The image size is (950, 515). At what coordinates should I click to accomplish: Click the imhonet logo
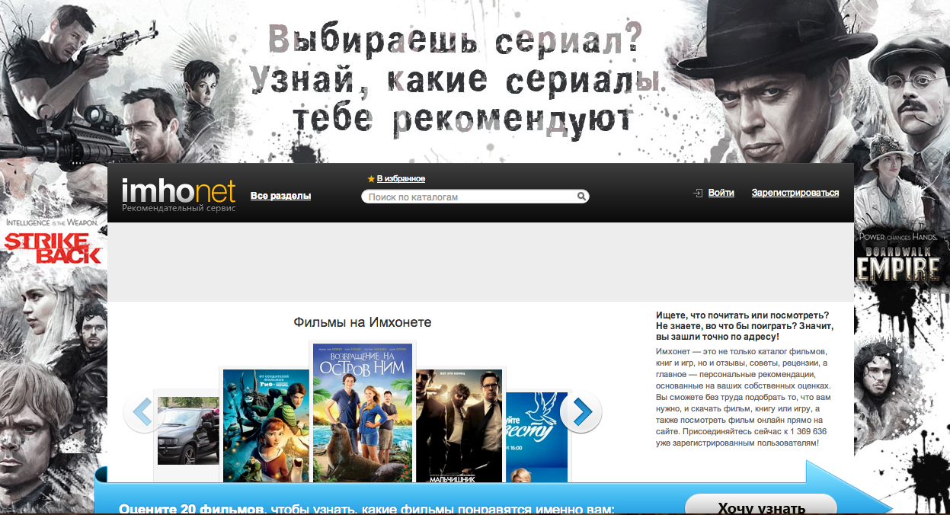[x=179, y=191]
